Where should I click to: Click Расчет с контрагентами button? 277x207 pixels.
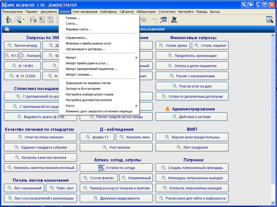tap(192, 76)
